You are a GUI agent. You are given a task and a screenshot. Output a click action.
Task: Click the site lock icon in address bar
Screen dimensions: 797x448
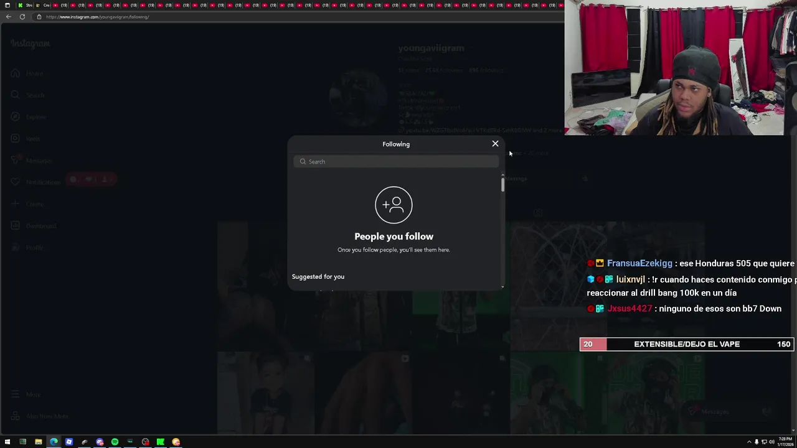(39, 17)
